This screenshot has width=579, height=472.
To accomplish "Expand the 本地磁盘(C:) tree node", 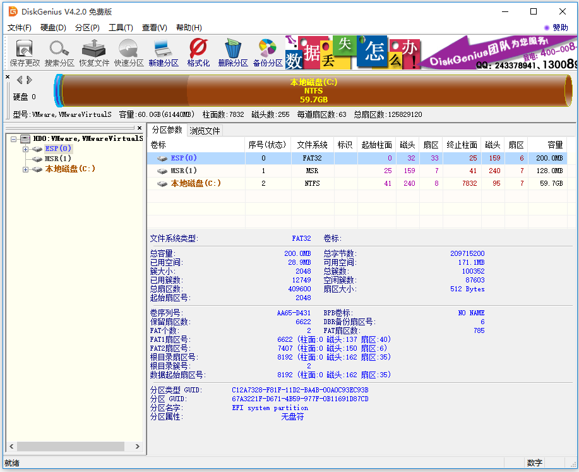I will [26, 169].
